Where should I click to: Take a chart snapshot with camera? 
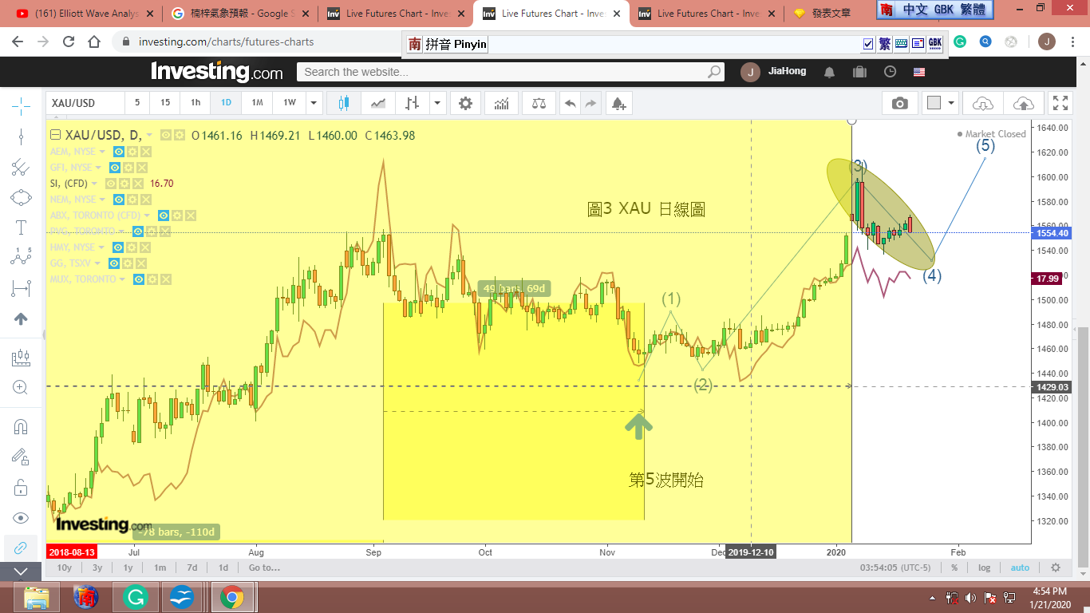coord(900,103)
